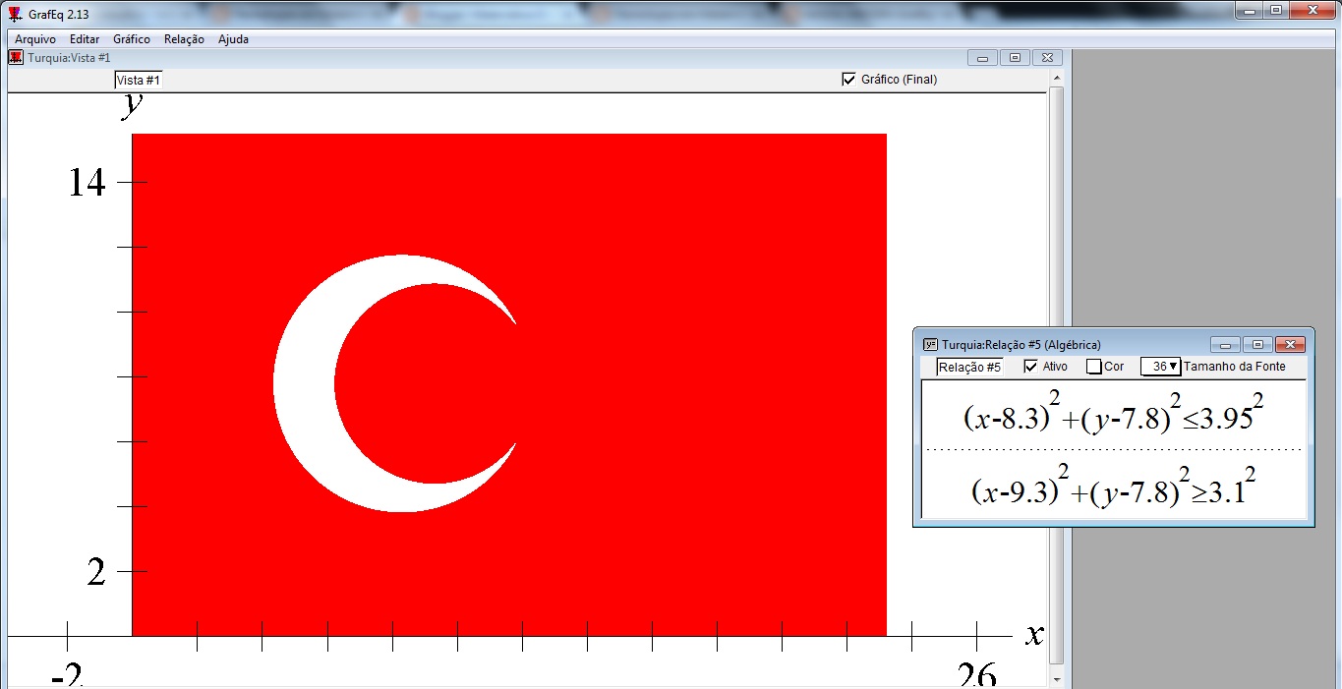This screenshot has width=1342, height=689.
Task: Open the font size 36 dropdown
Action: click(1160, 367)
